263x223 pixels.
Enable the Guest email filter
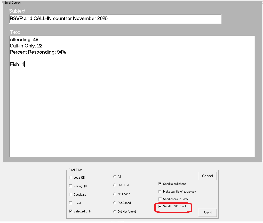(71, 203)
